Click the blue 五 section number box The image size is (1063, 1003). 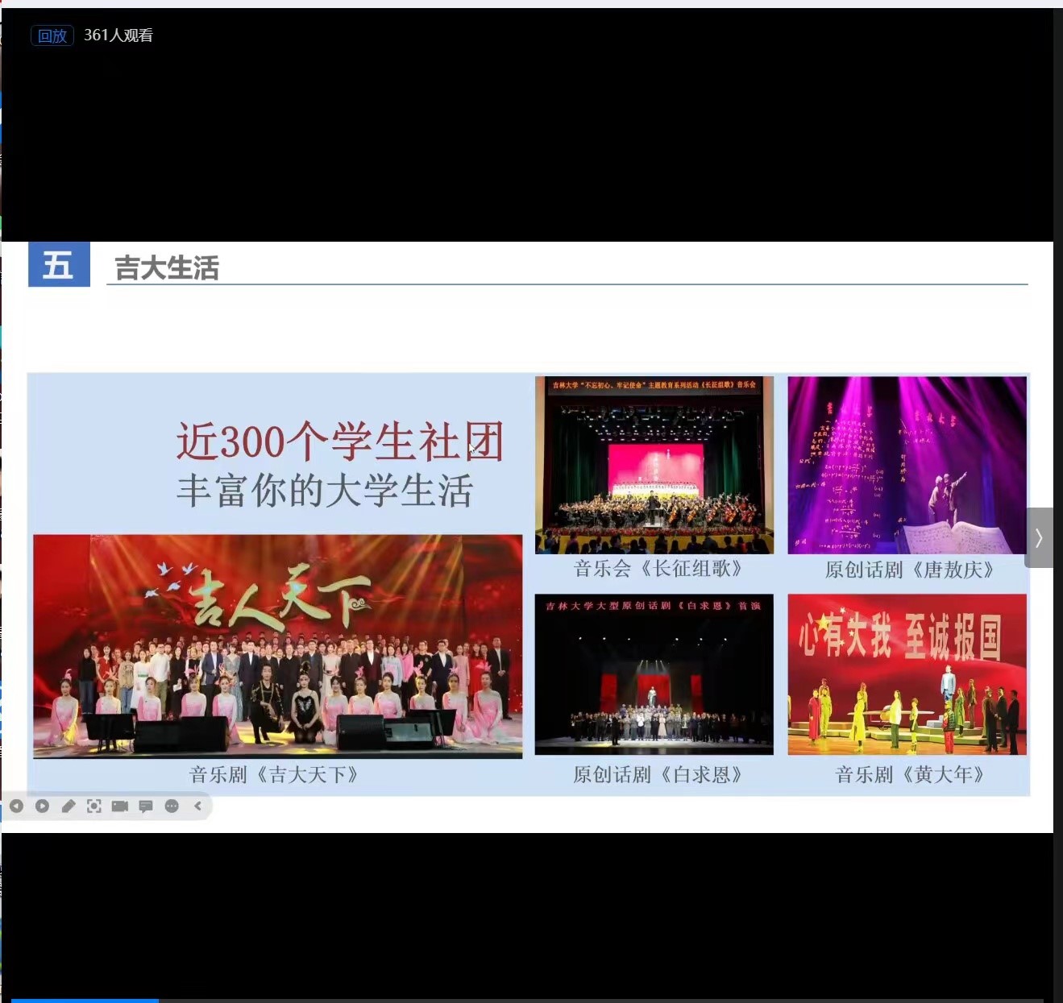[59, 265]
